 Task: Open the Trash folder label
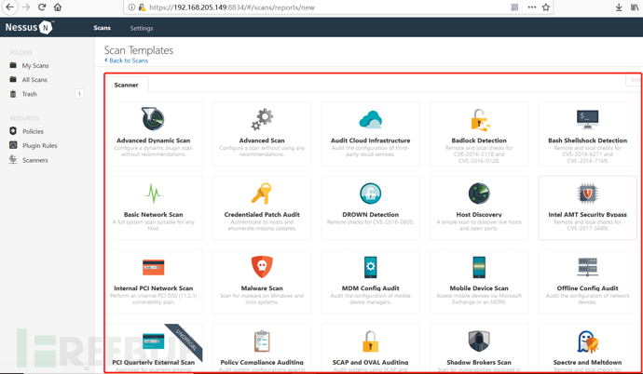[x=30, y=94]
